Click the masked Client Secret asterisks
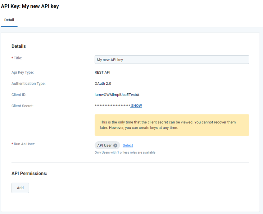 112,106
